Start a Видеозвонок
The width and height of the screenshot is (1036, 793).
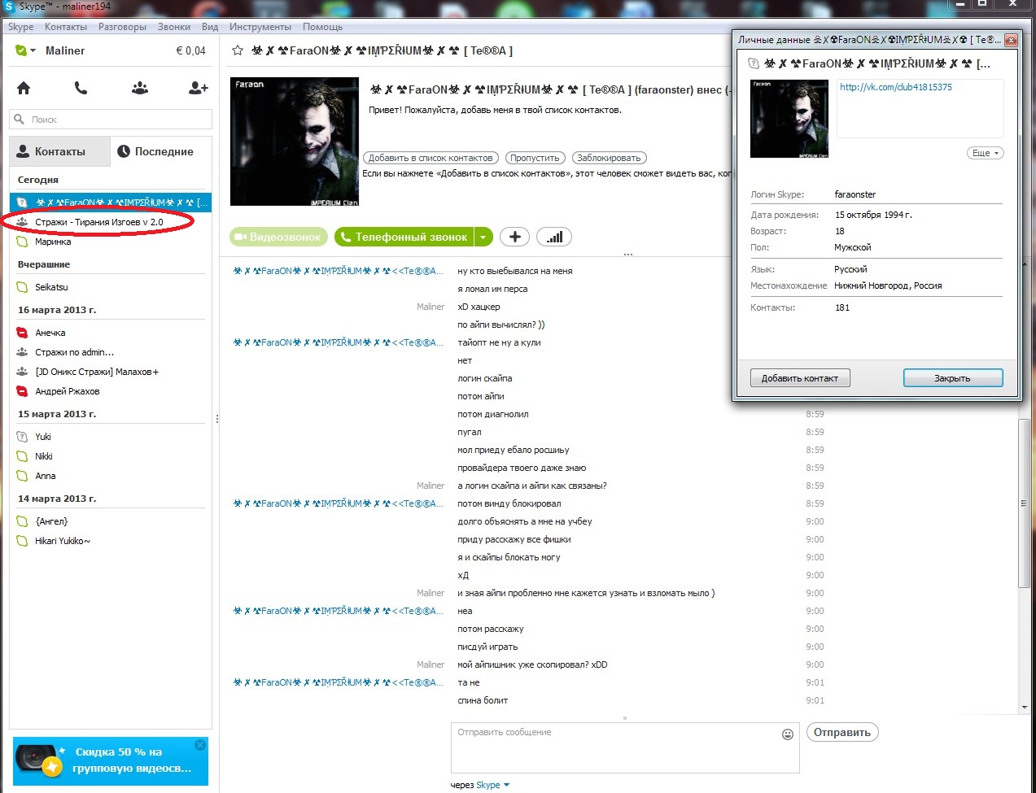(x=279, y=237)
